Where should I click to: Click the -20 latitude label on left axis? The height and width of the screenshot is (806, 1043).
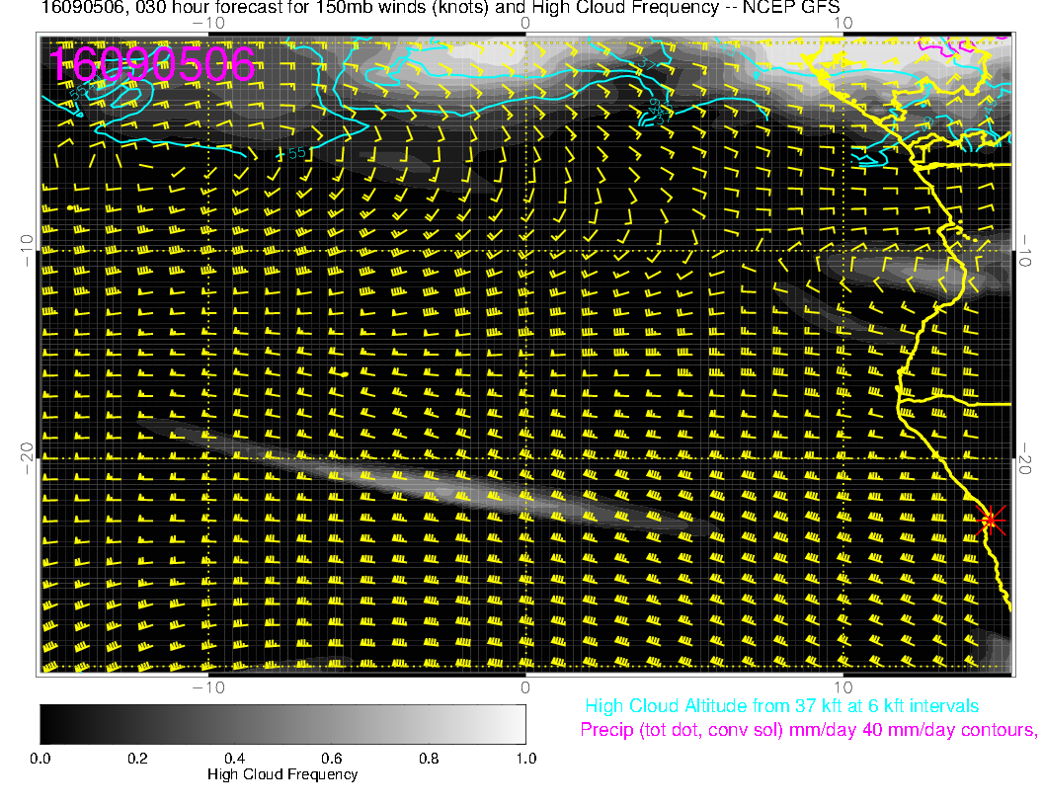tap(27, 457)
